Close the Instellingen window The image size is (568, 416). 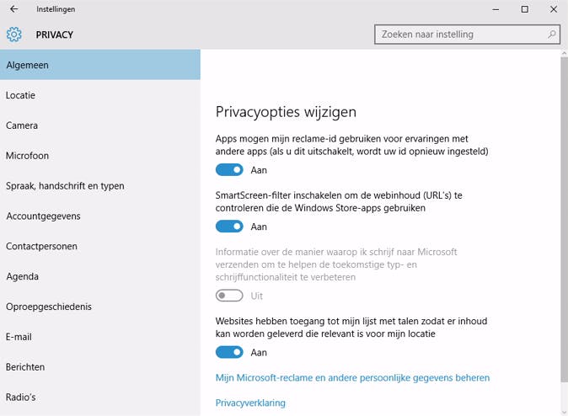pyautogui.click(x=553, y=9)
